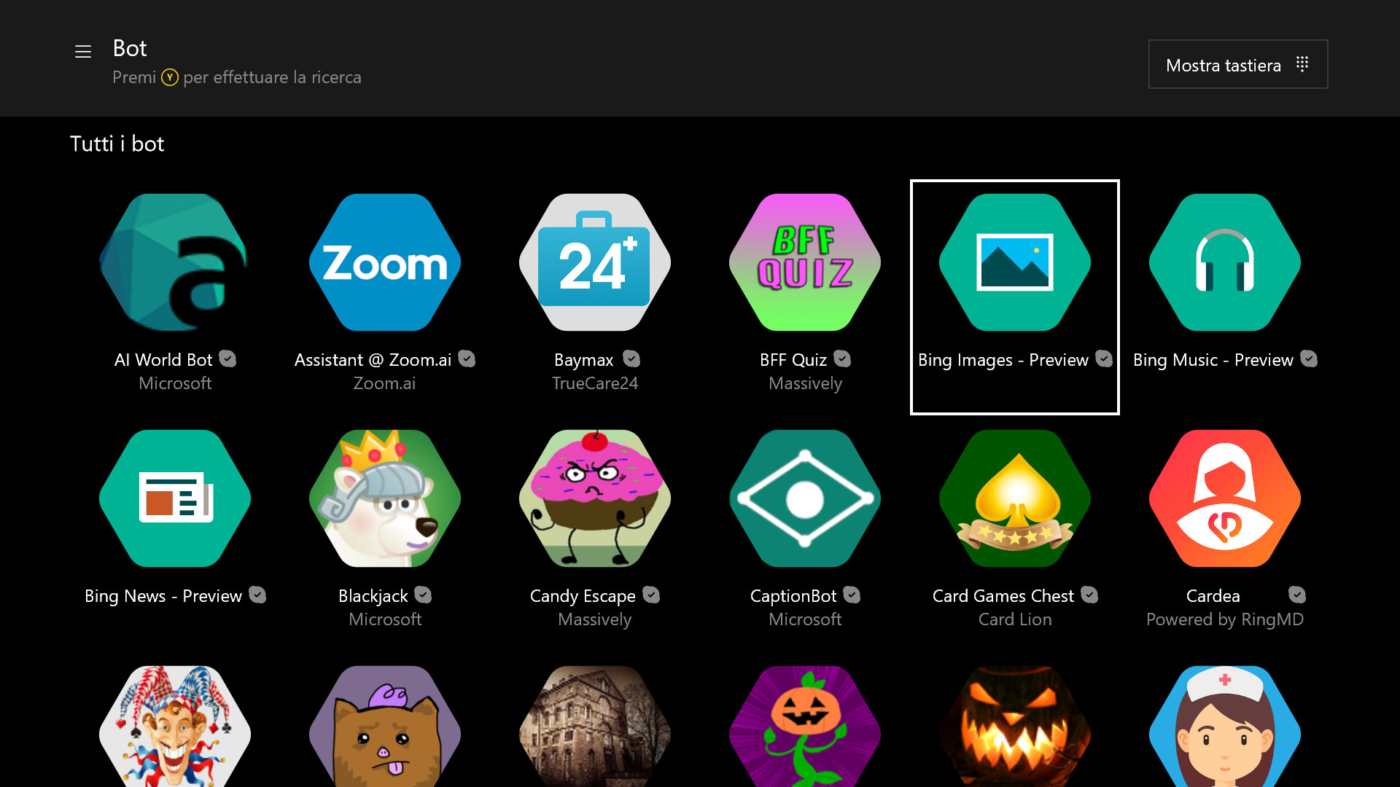The image size is (1400, 787).
Task: Click the verified badge next to Baymax
Action: [x=631, y=359]
